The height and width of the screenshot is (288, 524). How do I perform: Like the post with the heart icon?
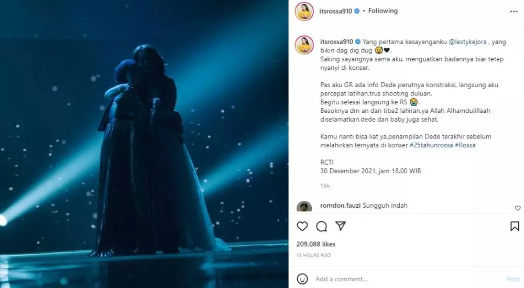pos(302,226)
